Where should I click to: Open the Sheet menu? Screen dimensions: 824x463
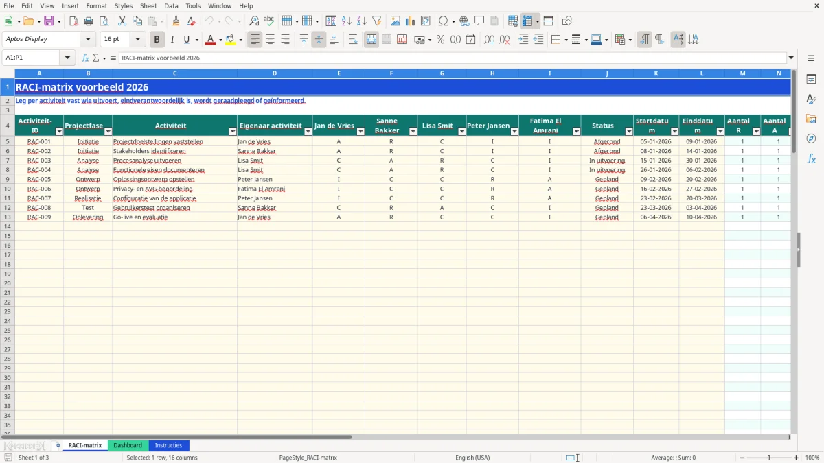(149, 5)
